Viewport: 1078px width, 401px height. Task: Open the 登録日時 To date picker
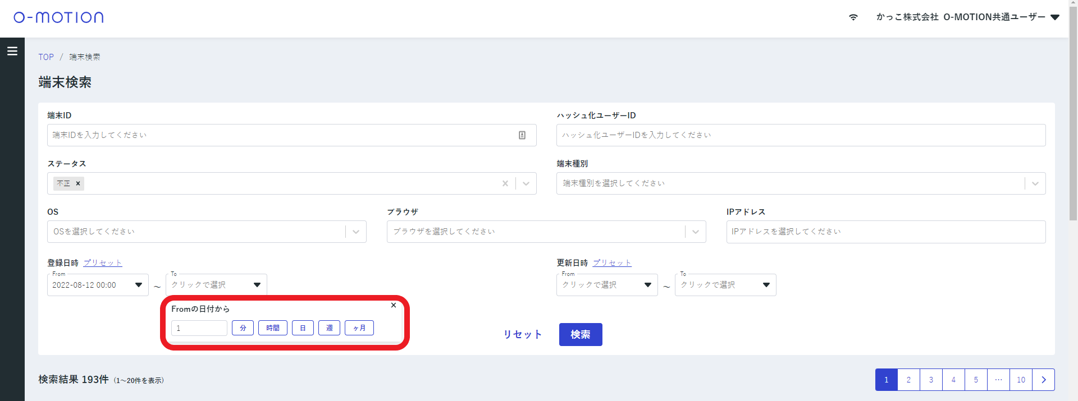point(216,285)
